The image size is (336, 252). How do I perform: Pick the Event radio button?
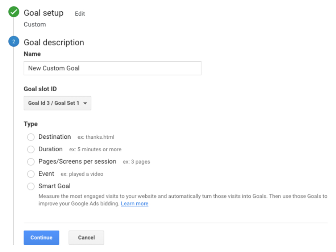[31, 174]
